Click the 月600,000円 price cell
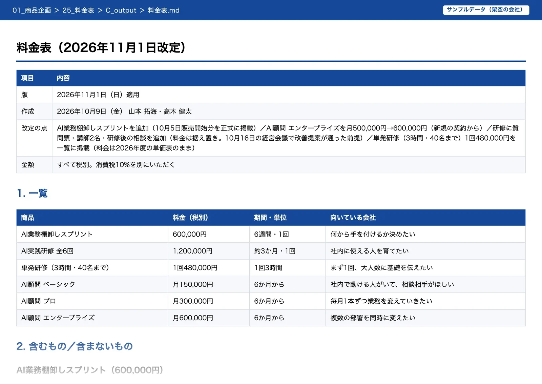The width and height of the screenshot is (542, 384). point(209,318)
